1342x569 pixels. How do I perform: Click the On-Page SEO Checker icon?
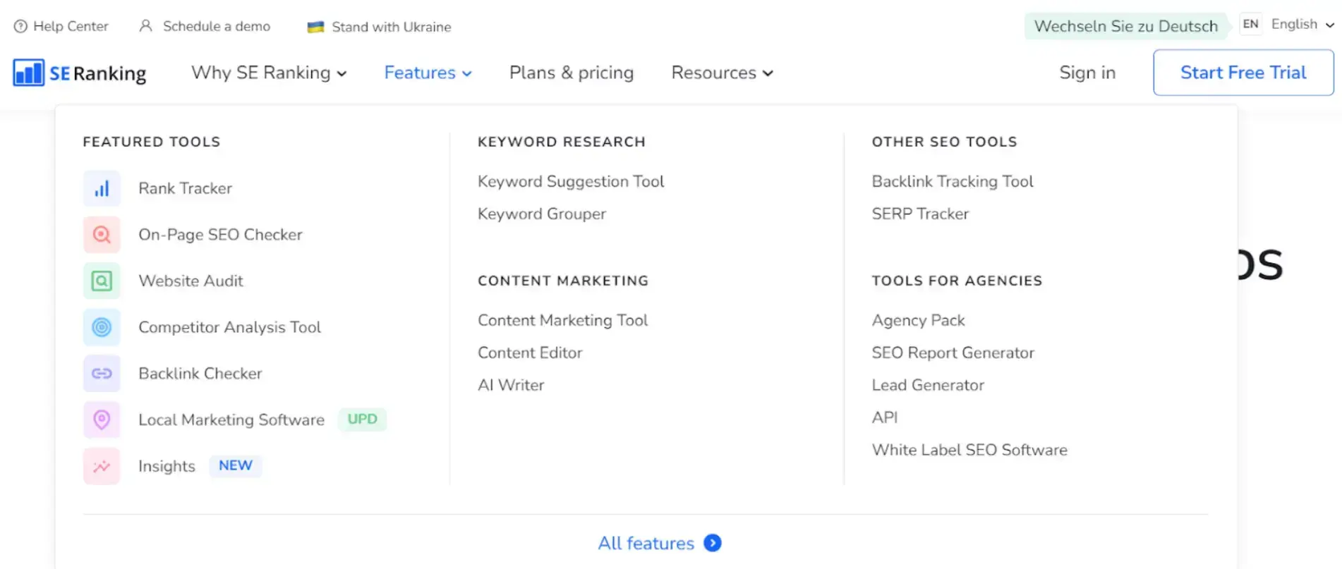102,235
